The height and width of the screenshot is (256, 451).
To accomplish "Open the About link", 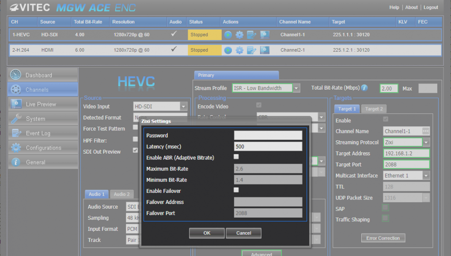I will pos(411,8).
